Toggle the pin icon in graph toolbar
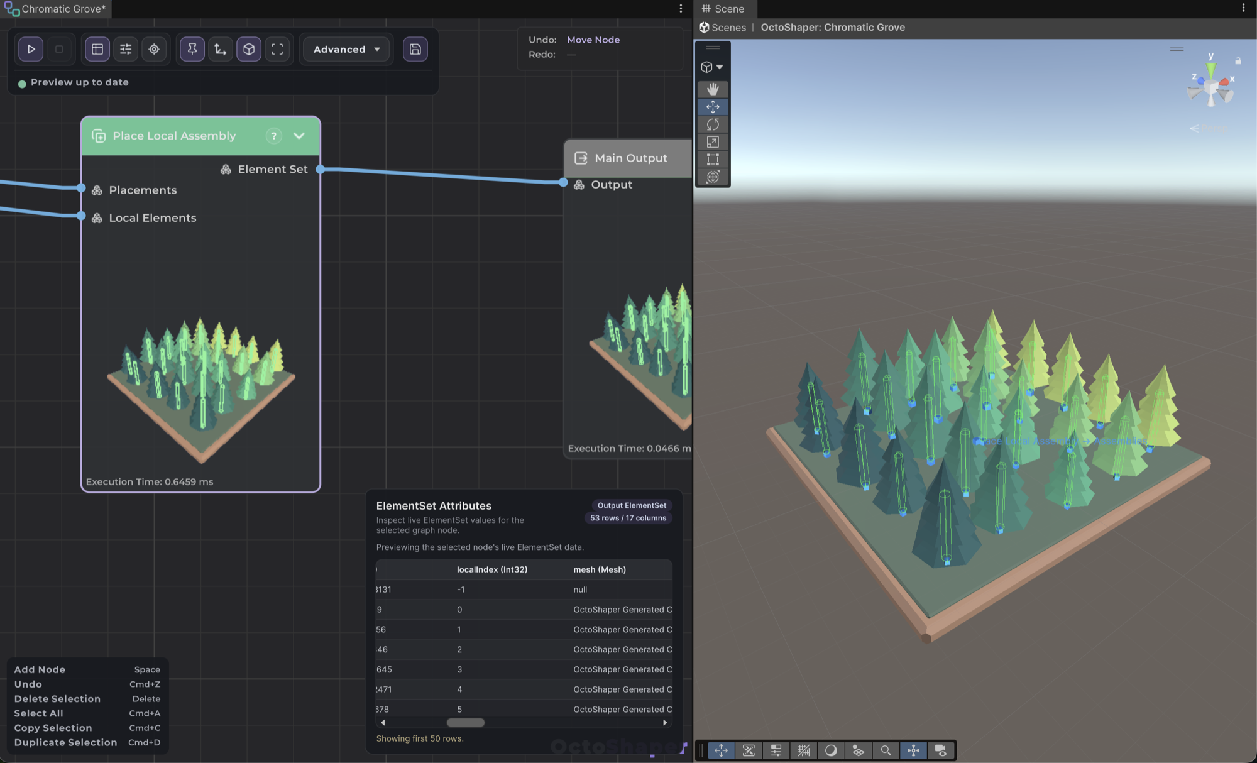 [192, 49]
